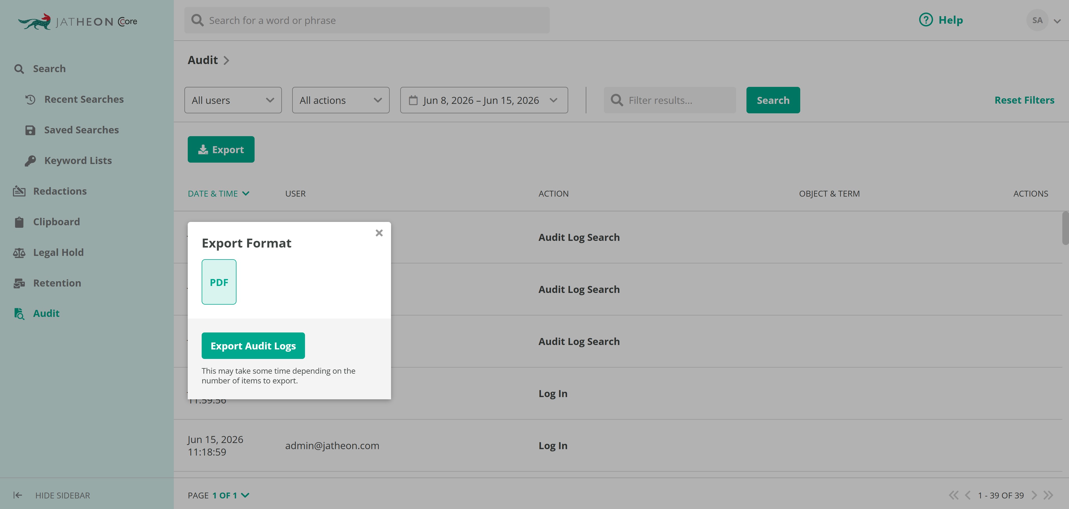
Task: Click Export Audit Logs button
Action: [253, 346]
